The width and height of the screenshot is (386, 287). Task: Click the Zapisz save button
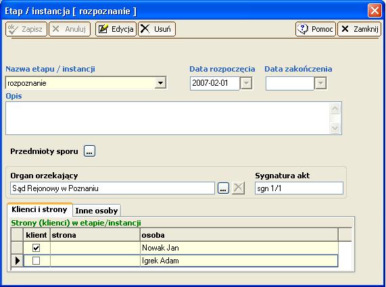click(26, 29)
